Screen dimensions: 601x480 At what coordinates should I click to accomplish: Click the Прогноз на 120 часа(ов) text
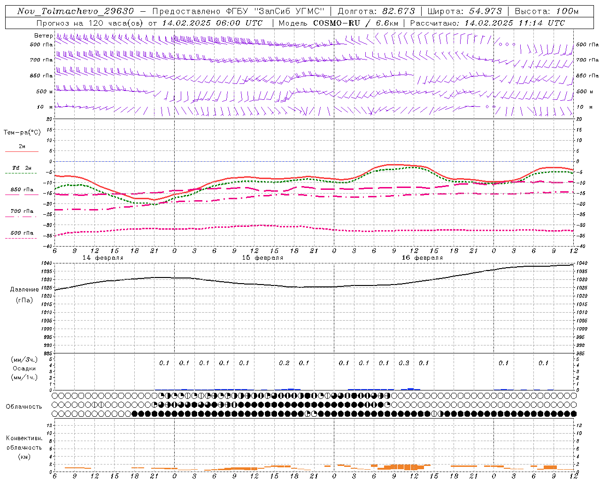pos(90,23)
